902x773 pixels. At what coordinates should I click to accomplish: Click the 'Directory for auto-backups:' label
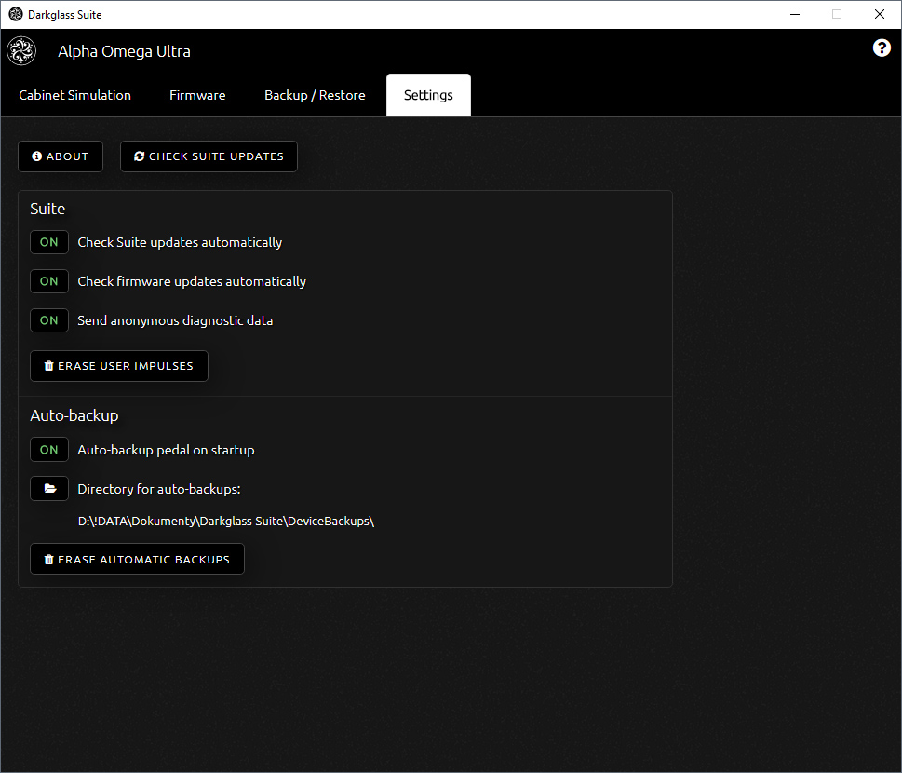pyautogui.click(x=159, y=489)
